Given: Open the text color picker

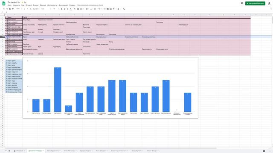Looking at the screenshot, I should [x=71, y=9].
